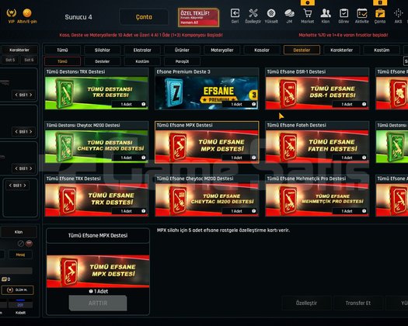The height and width of the screenshot is (326, 408).
Task: Switch to the Ekstralar tab
Action: click(x=142, y=50)
